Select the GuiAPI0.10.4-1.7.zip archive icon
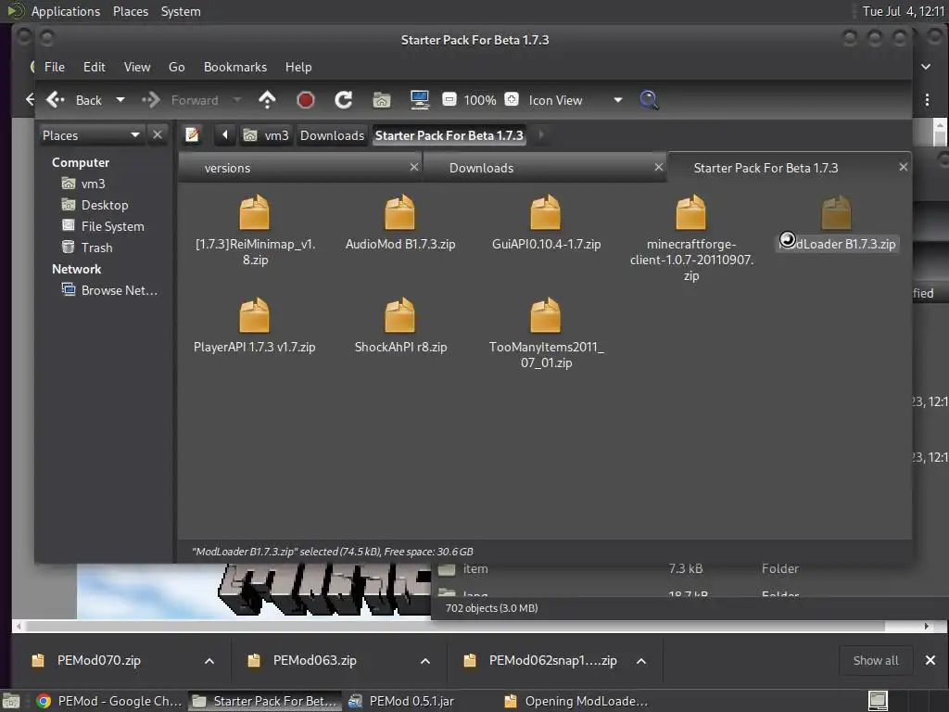This screenshot has width=949, height=712. pyautogui.click(x=545, y=212)
